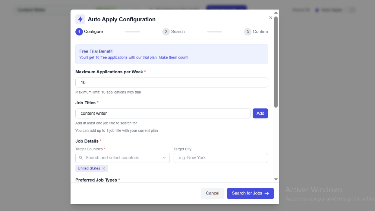Screen dimensions: 375x211
Task: Jump to the Confirm step
Action: 248,32
